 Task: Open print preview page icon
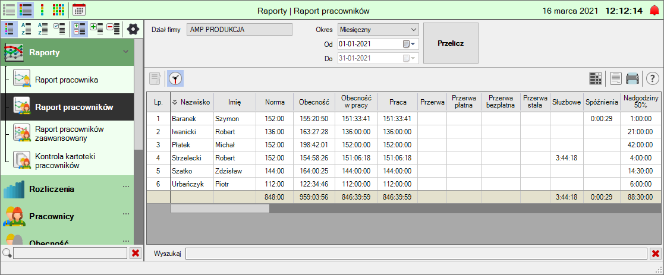click(x=616, y=78)
